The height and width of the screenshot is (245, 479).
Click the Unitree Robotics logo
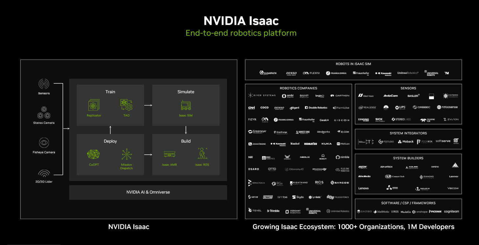(x=408, y=73)
